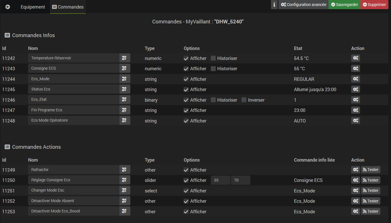Open gear settings for Ecs_Etat command
Viewport: 391px width, 223px height.
tap(355, 100)
